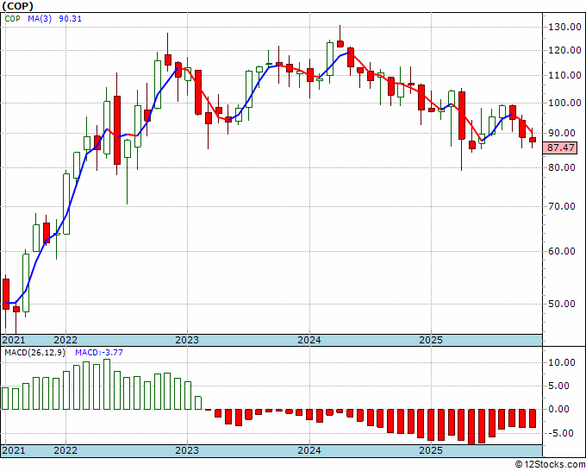Click the 60.00 price axis label
Screen dimensions: 586x471
tap(562, 251)
